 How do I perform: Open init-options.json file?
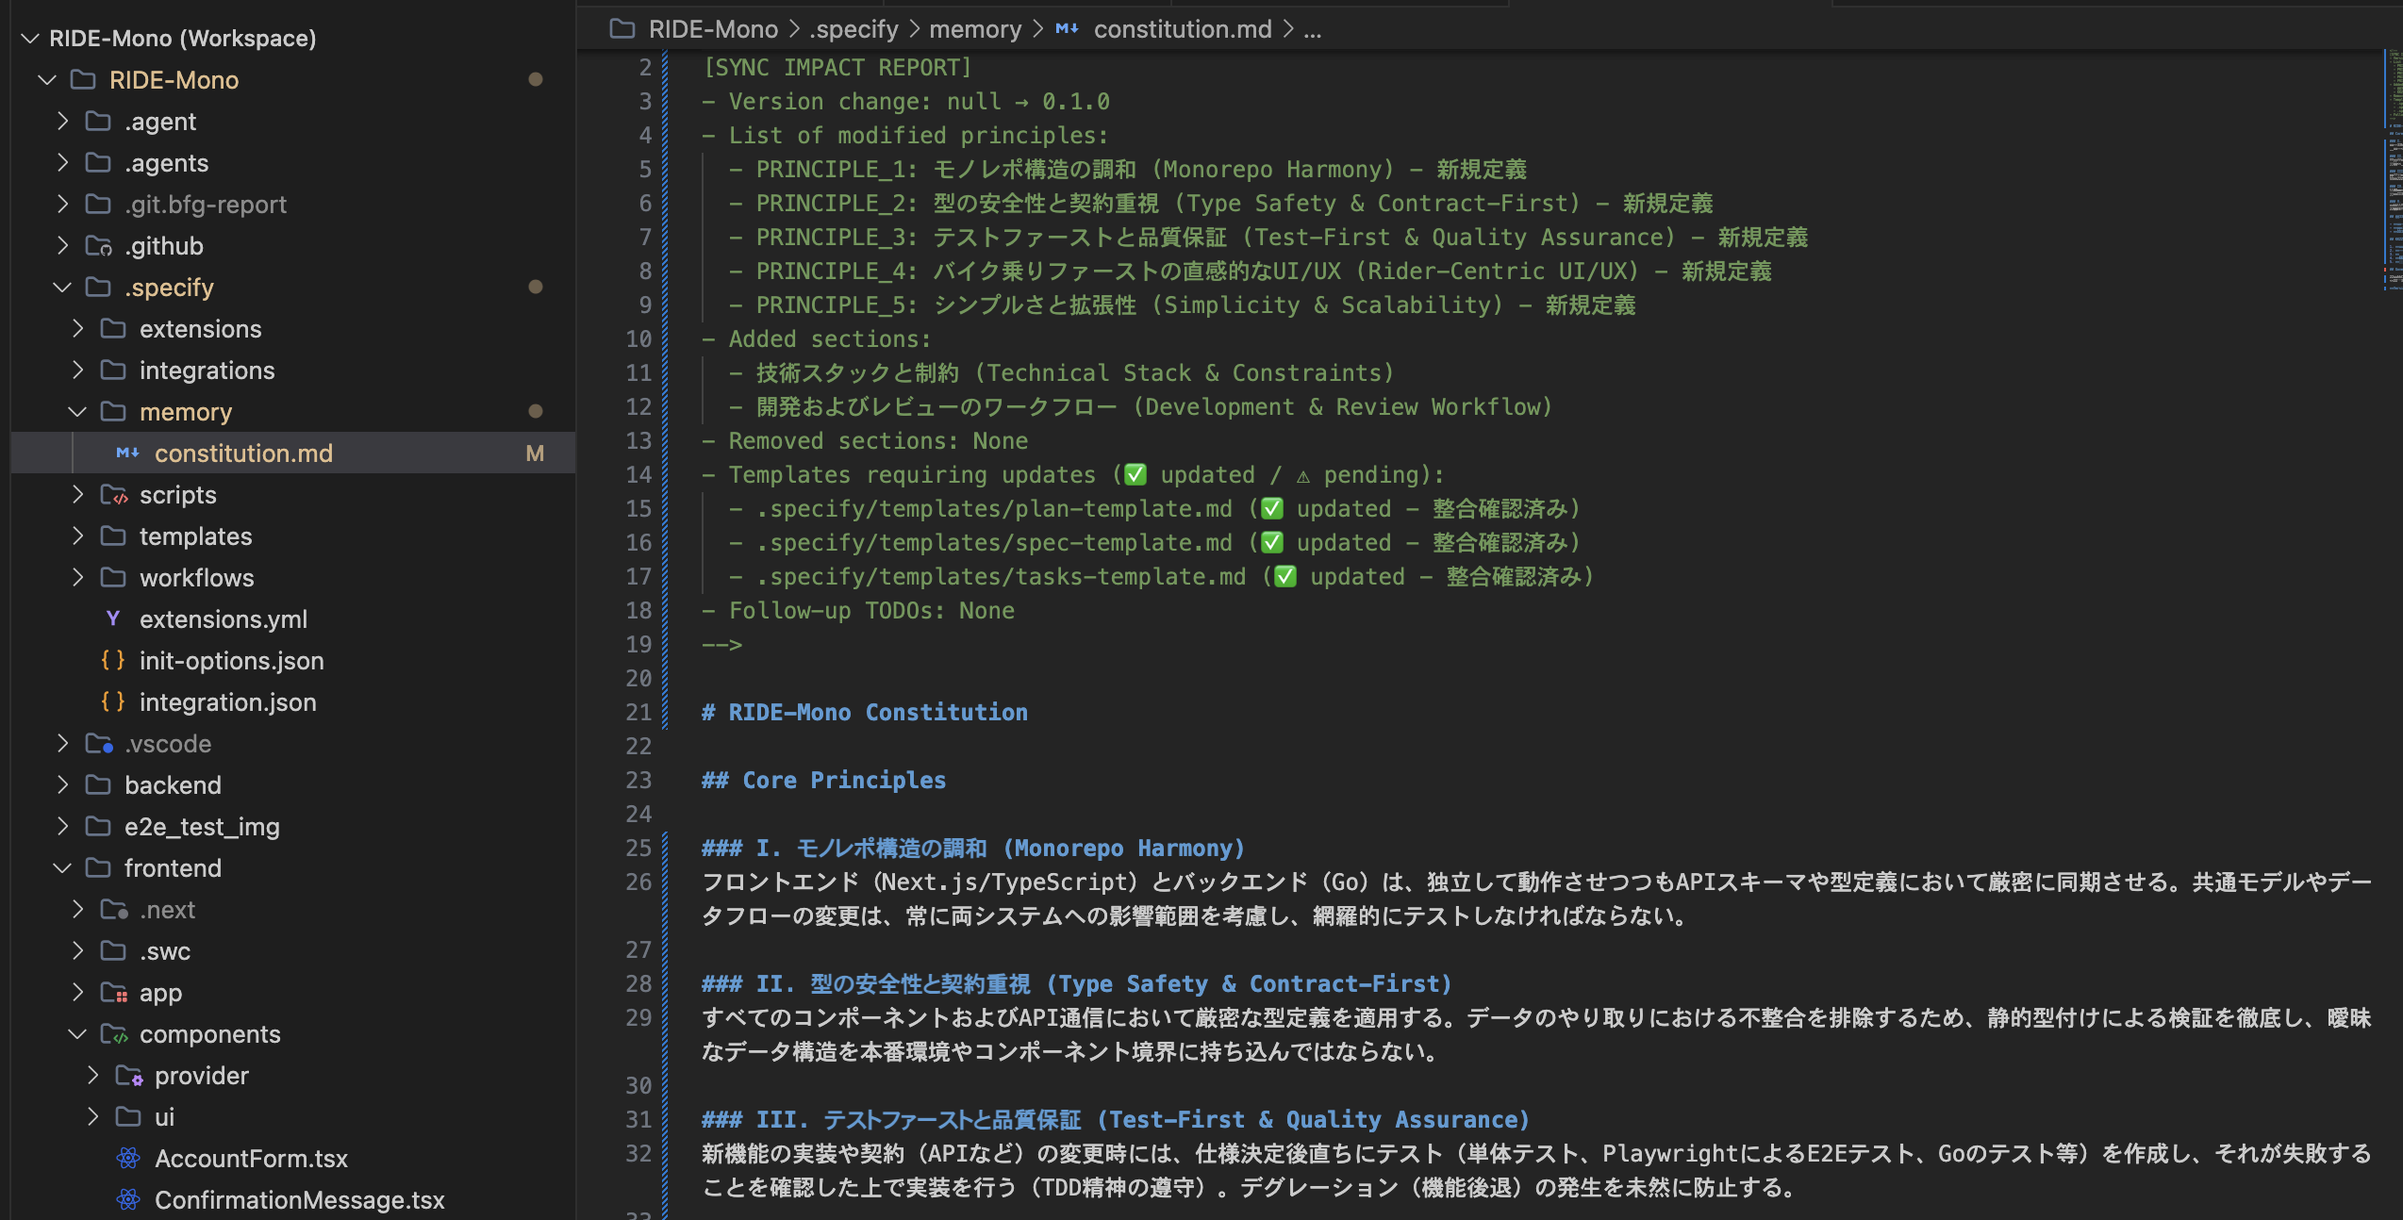click(232, 661)
